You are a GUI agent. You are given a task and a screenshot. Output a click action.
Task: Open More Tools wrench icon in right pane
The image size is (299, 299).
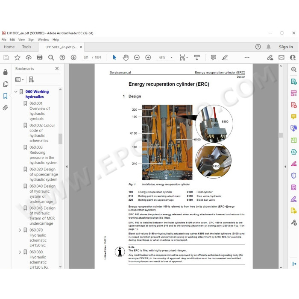point(294,223)
